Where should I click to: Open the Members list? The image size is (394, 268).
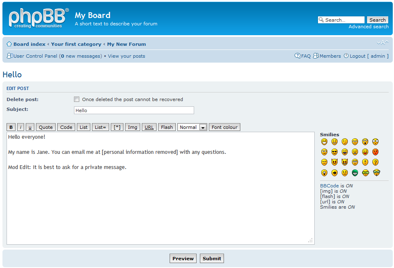pyautogui.click(x=330, y=56)
